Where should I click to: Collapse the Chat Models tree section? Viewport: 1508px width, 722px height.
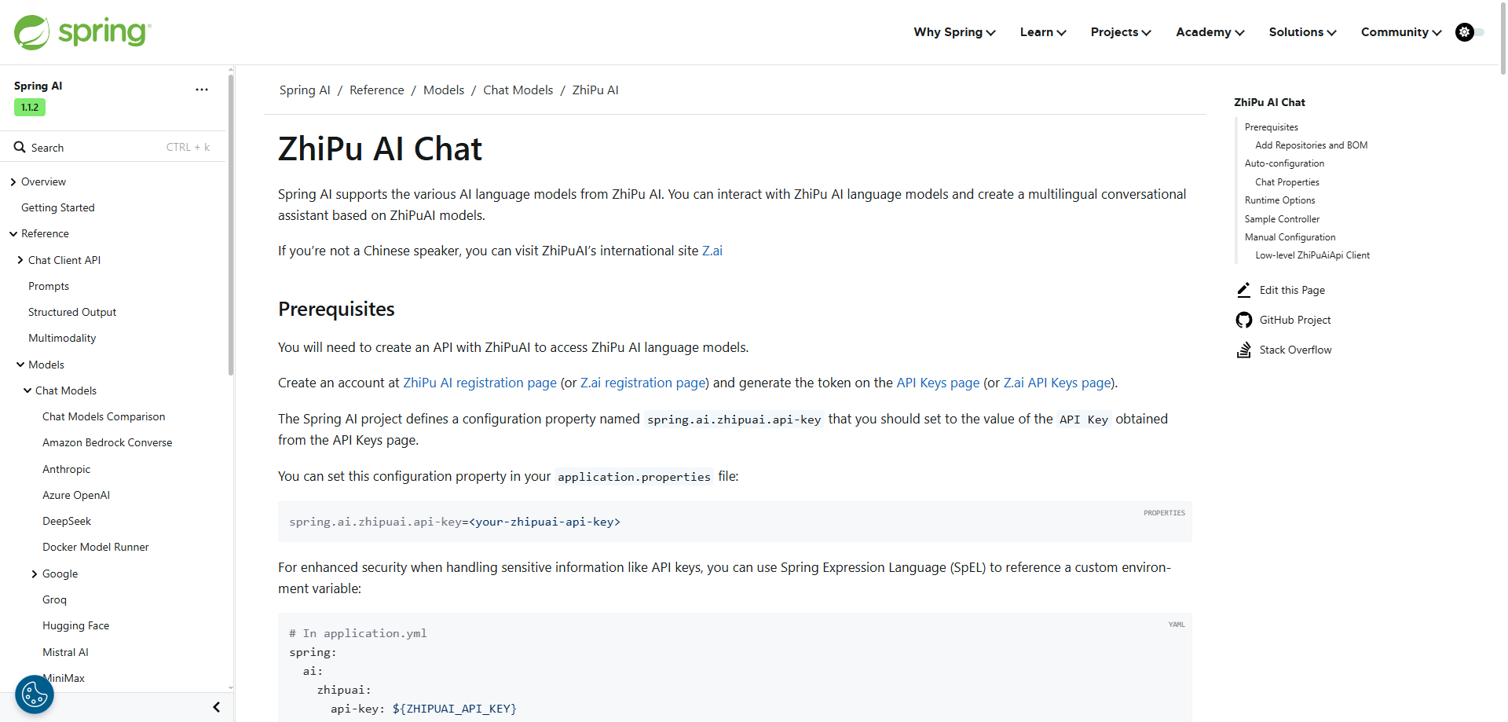27,390
